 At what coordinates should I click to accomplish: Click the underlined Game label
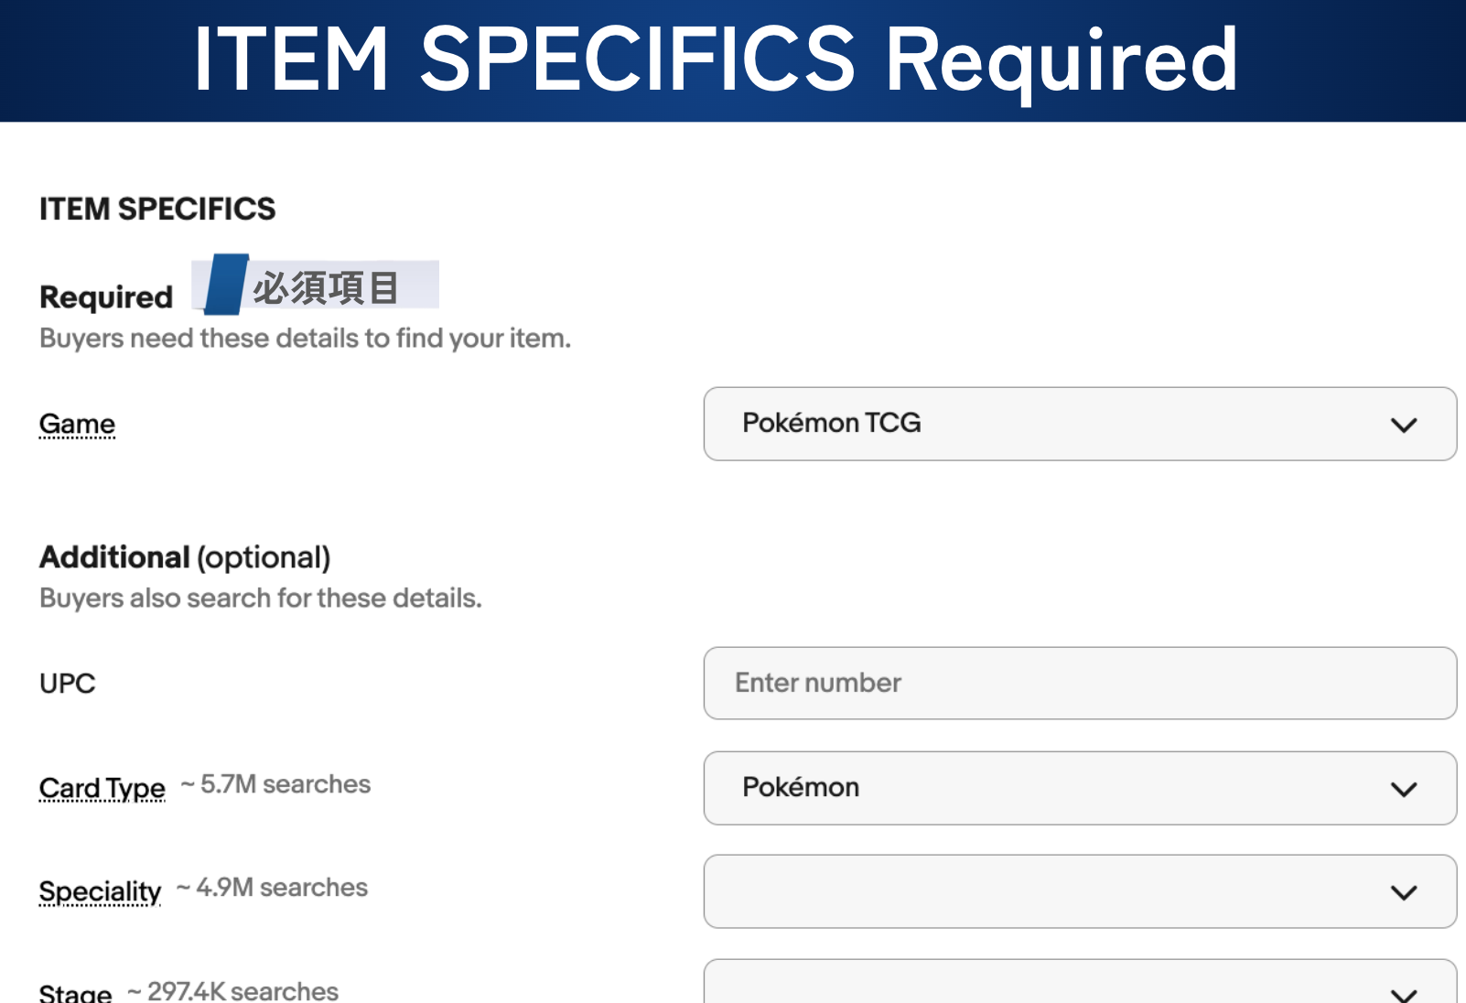click(77, 424)
